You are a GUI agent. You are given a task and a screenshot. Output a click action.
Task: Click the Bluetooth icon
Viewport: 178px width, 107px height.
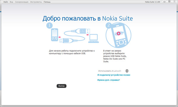click(127, 71)
